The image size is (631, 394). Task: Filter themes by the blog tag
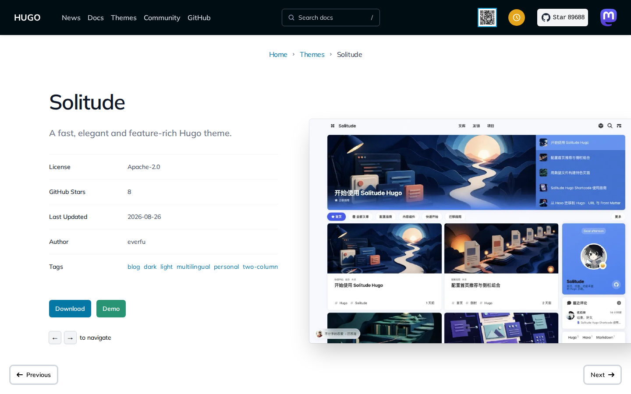tap(134, 267)
